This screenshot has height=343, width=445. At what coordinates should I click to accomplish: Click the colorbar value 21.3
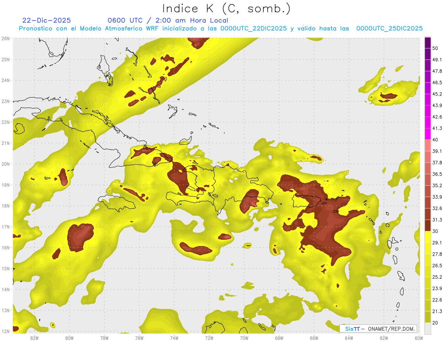tap(437, 312)
